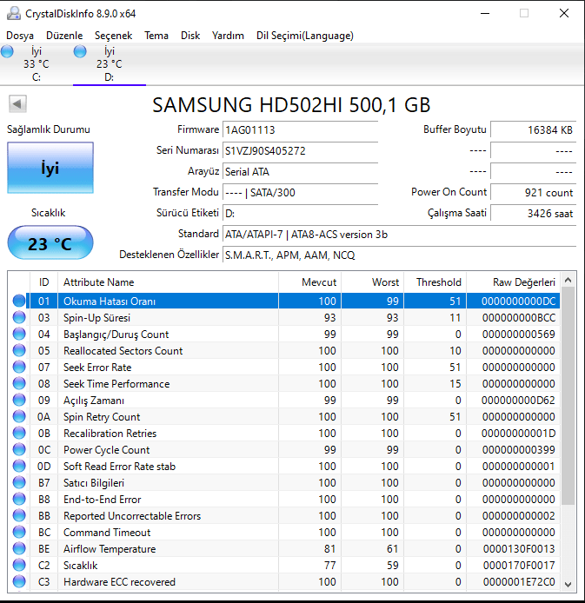Image resolution: width=585 pixels, height=603 pixels.
Task: Click status orb of Recalibration Retries row
Action: pos(19,433)
